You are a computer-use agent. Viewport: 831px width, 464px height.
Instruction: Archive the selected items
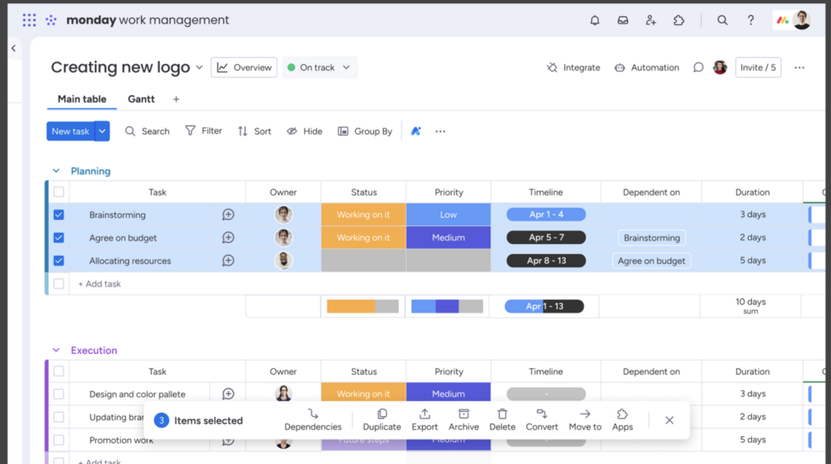point(464,419)
